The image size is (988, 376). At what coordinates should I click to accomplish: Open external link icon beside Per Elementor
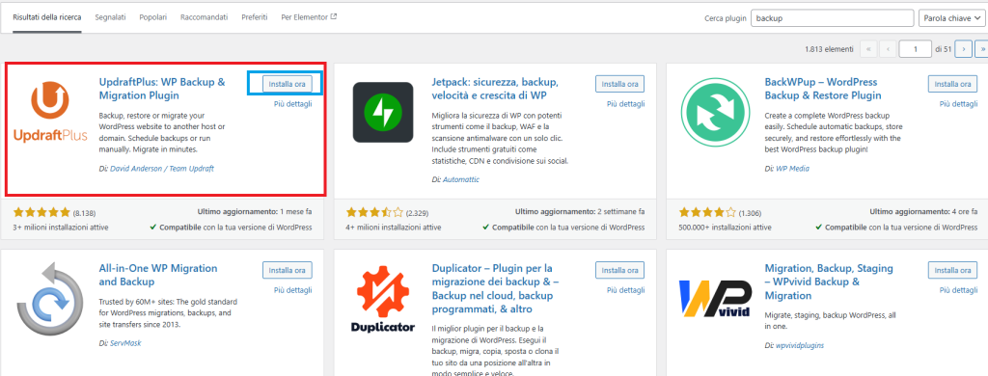(x=334, y=17)
